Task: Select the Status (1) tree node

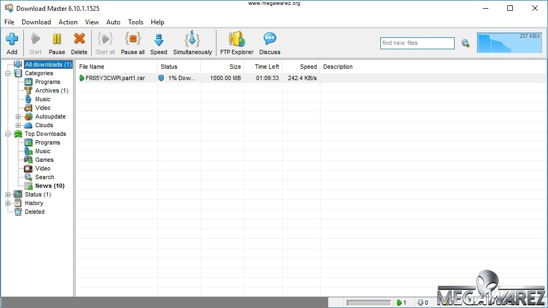Action: [38, 195]
